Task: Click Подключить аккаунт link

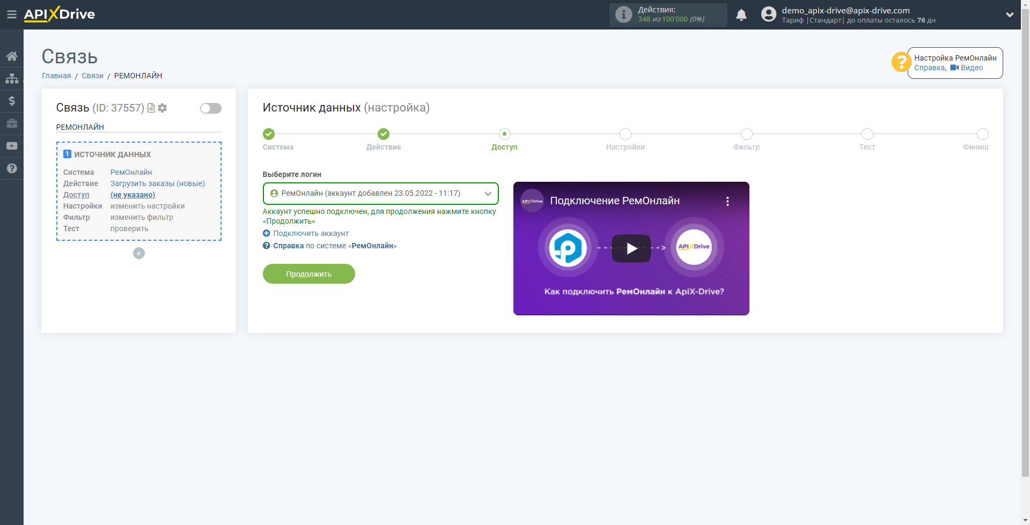Action: point(311,233)
